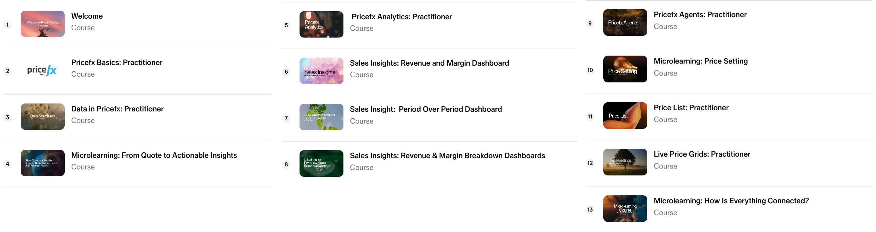
Task: Open the Pricefx Agents thumbnail
Action: 625,23
